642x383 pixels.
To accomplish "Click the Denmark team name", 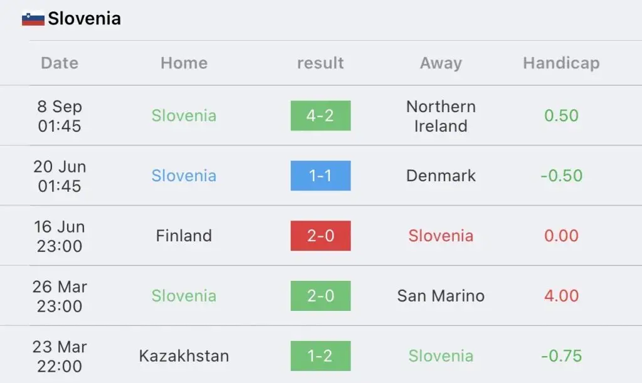I will click(x=441, y=176).
